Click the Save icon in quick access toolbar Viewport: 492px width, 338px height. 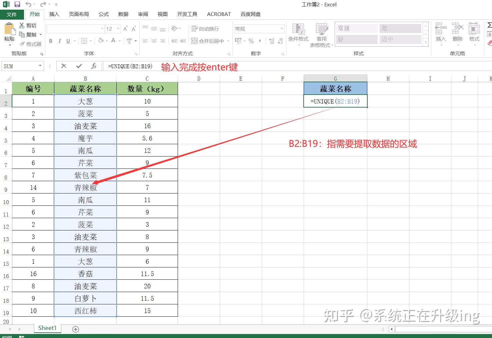pyautogui.click(x=17, y=5)
